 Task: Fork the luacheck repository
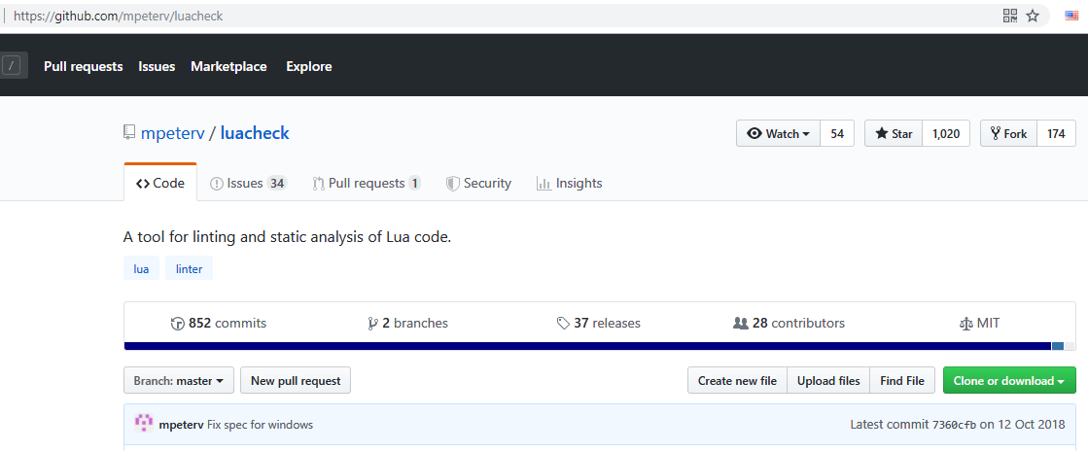tap(1009, 134)
